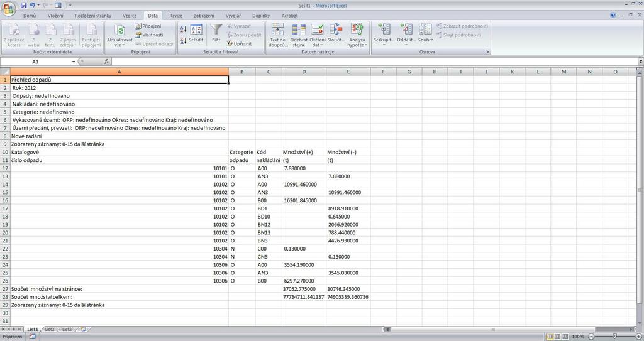Click the insert new sheet tab icon
Screen dimensions: 644x341
coord(83,329)
